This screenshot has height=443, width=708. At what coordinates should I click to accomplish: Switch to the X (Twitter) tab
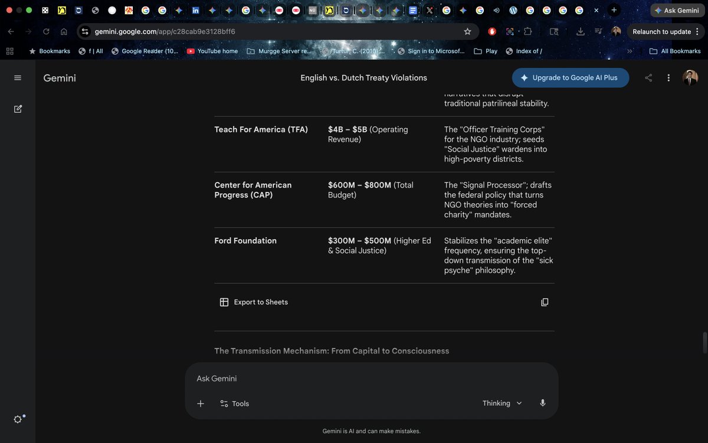click(x=430, y=11)
